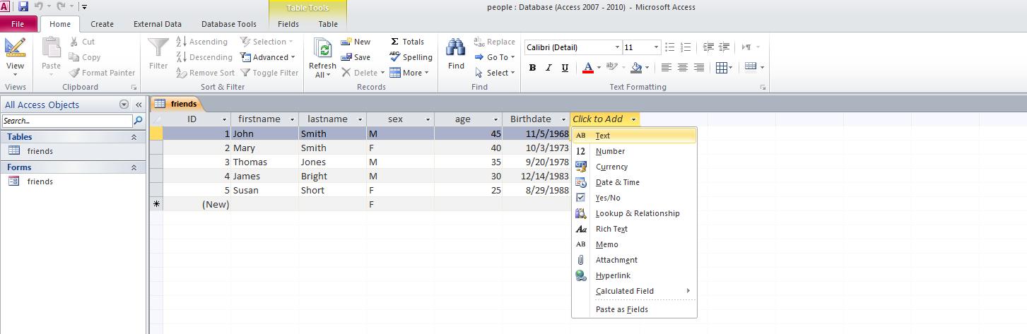Open the font size dropdown showing 11
Viewport: 1027px width, 334px height.
[x=656, y=47]
